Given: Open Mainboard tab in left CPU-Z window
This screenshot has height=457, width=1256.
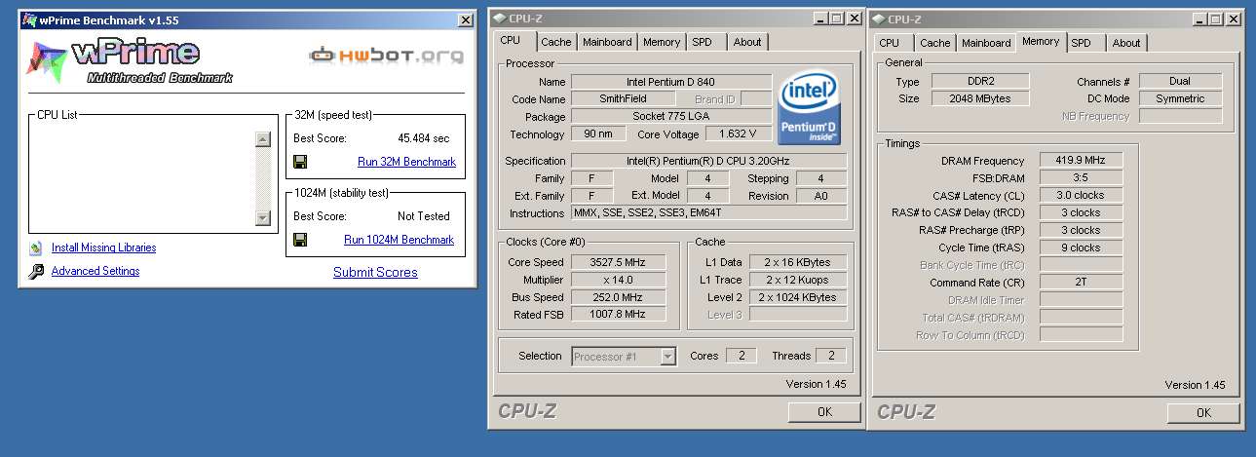Looking at the screenshot, I should 607,42.
